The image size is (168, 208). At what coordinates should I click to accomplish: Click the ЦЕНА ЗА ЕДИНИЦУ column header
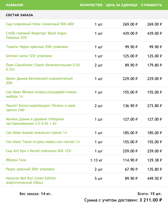coord(122,5)
